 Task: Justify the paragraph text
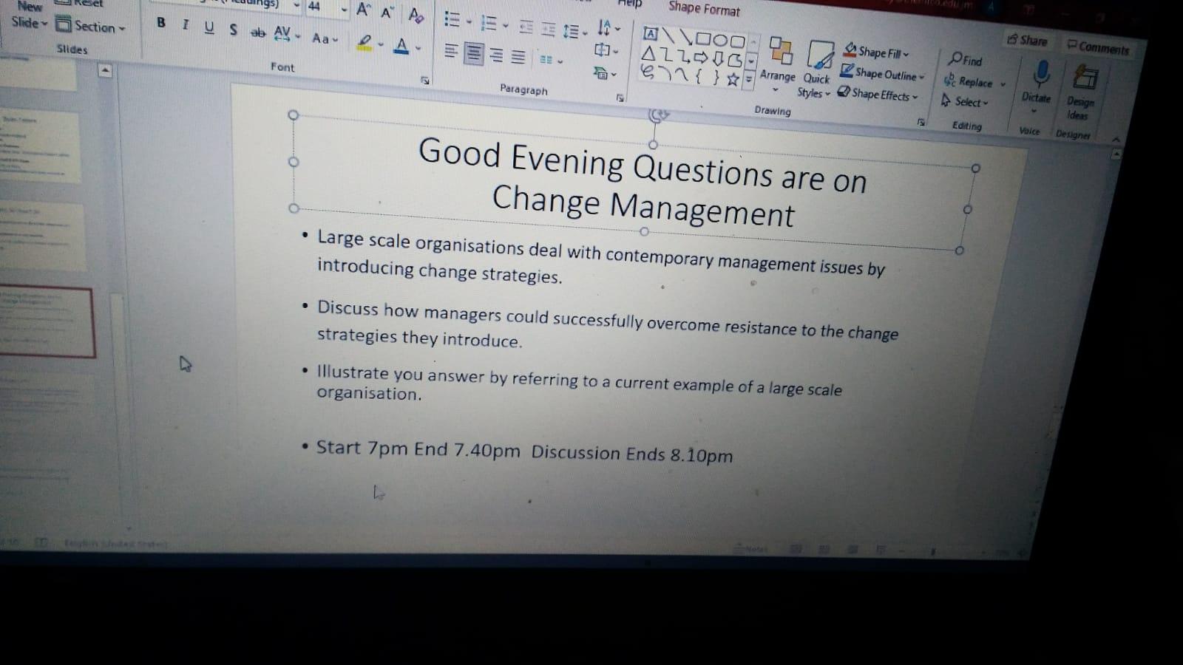tap(519, 58)
